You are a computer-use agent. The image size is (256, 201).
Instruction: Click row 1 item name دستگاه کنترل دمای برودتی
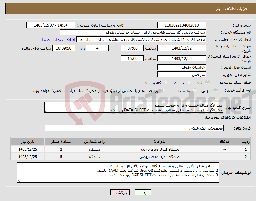tap(159, 149)
